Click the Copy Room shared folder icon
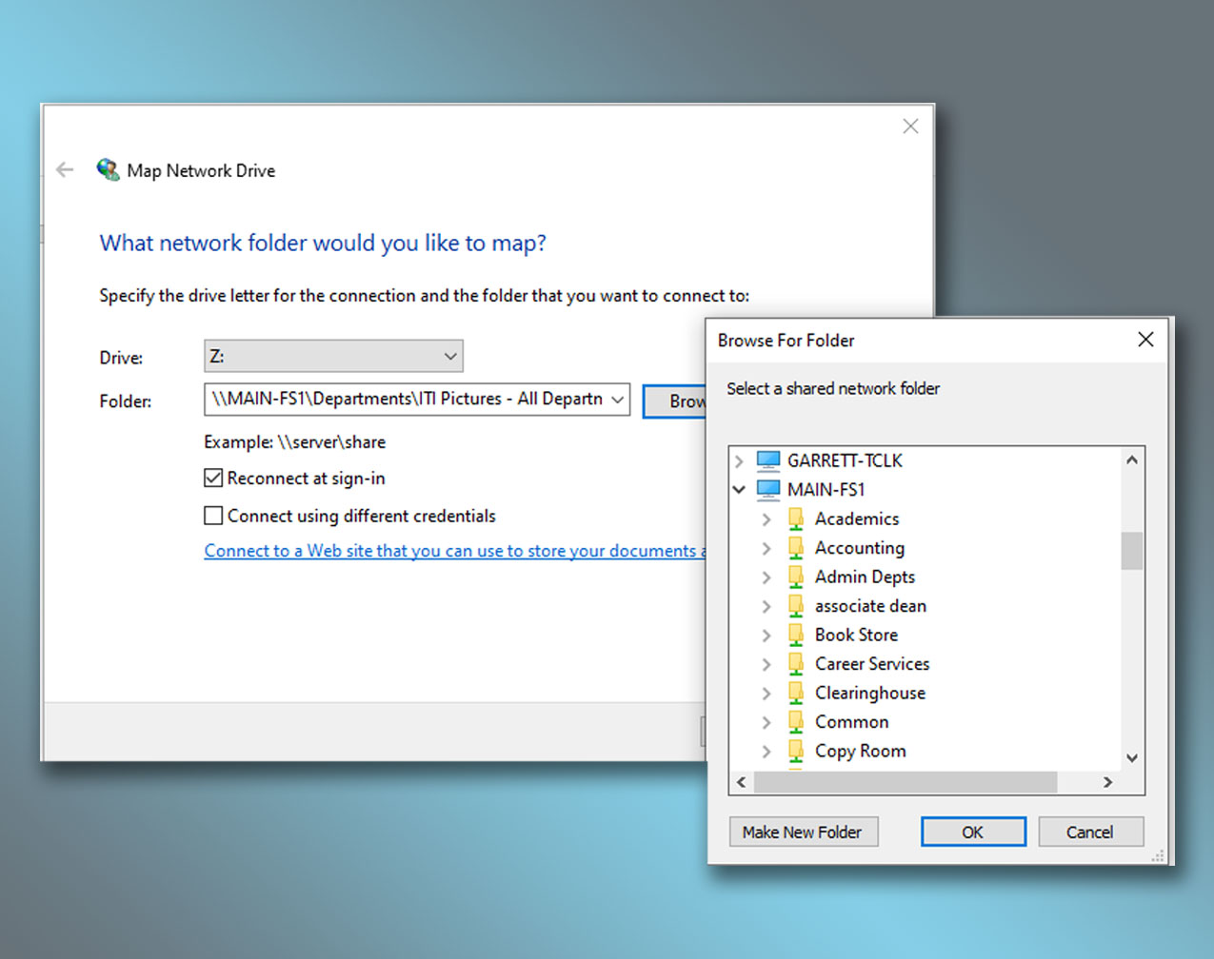 [x=796, y=752]
